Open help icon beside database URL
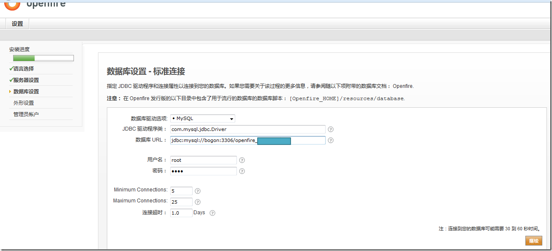 point(331,140)
